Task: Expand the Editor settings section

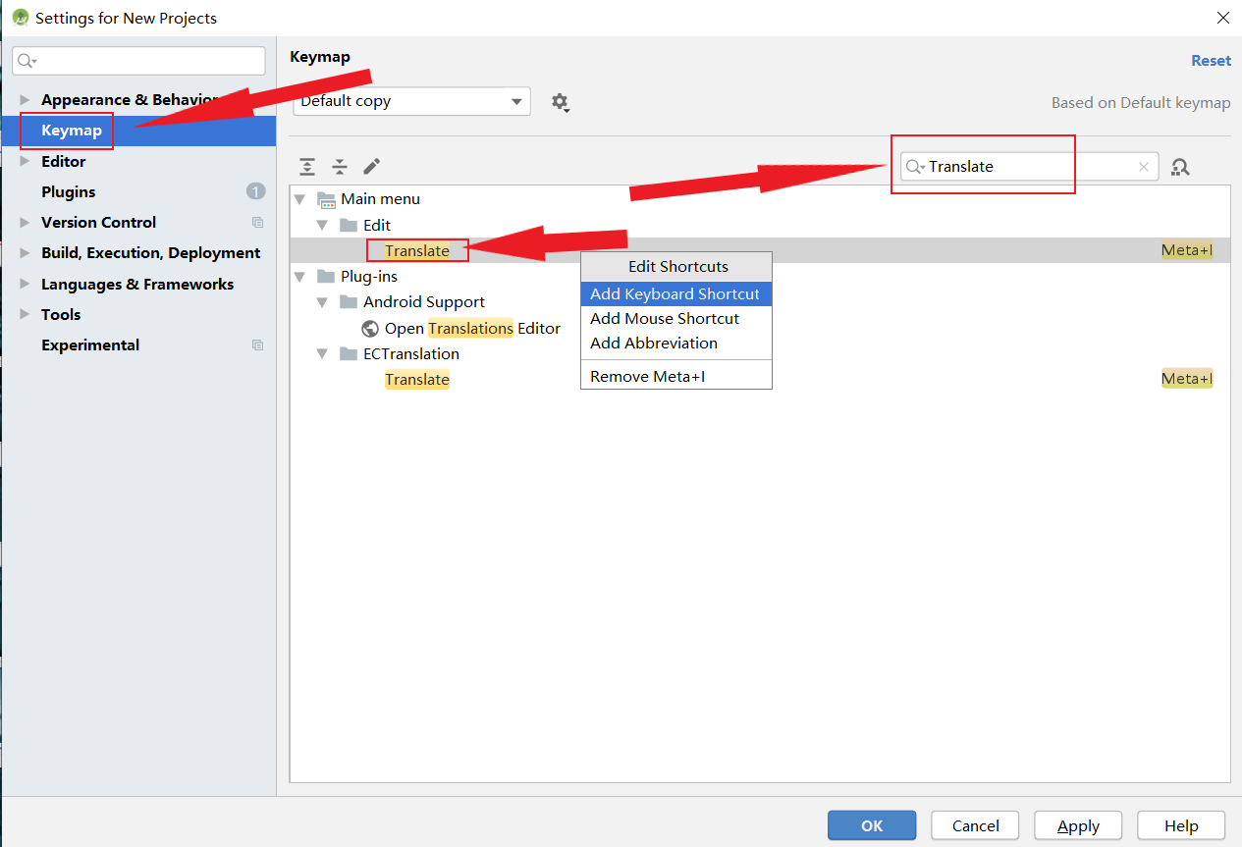Action: pos(25,162)
